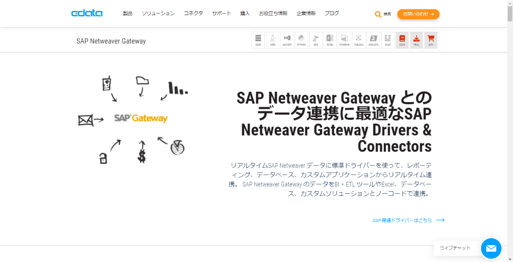
Task: Select the Excel add-in icon
Action: 330,40
